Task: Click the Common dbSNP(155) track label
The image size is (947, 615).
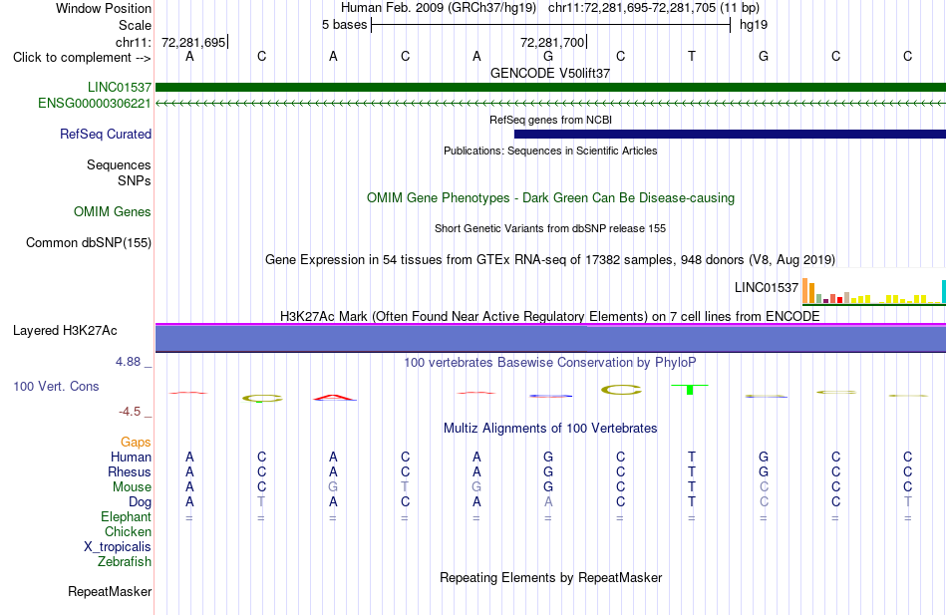Action: [x=89, y=242]
